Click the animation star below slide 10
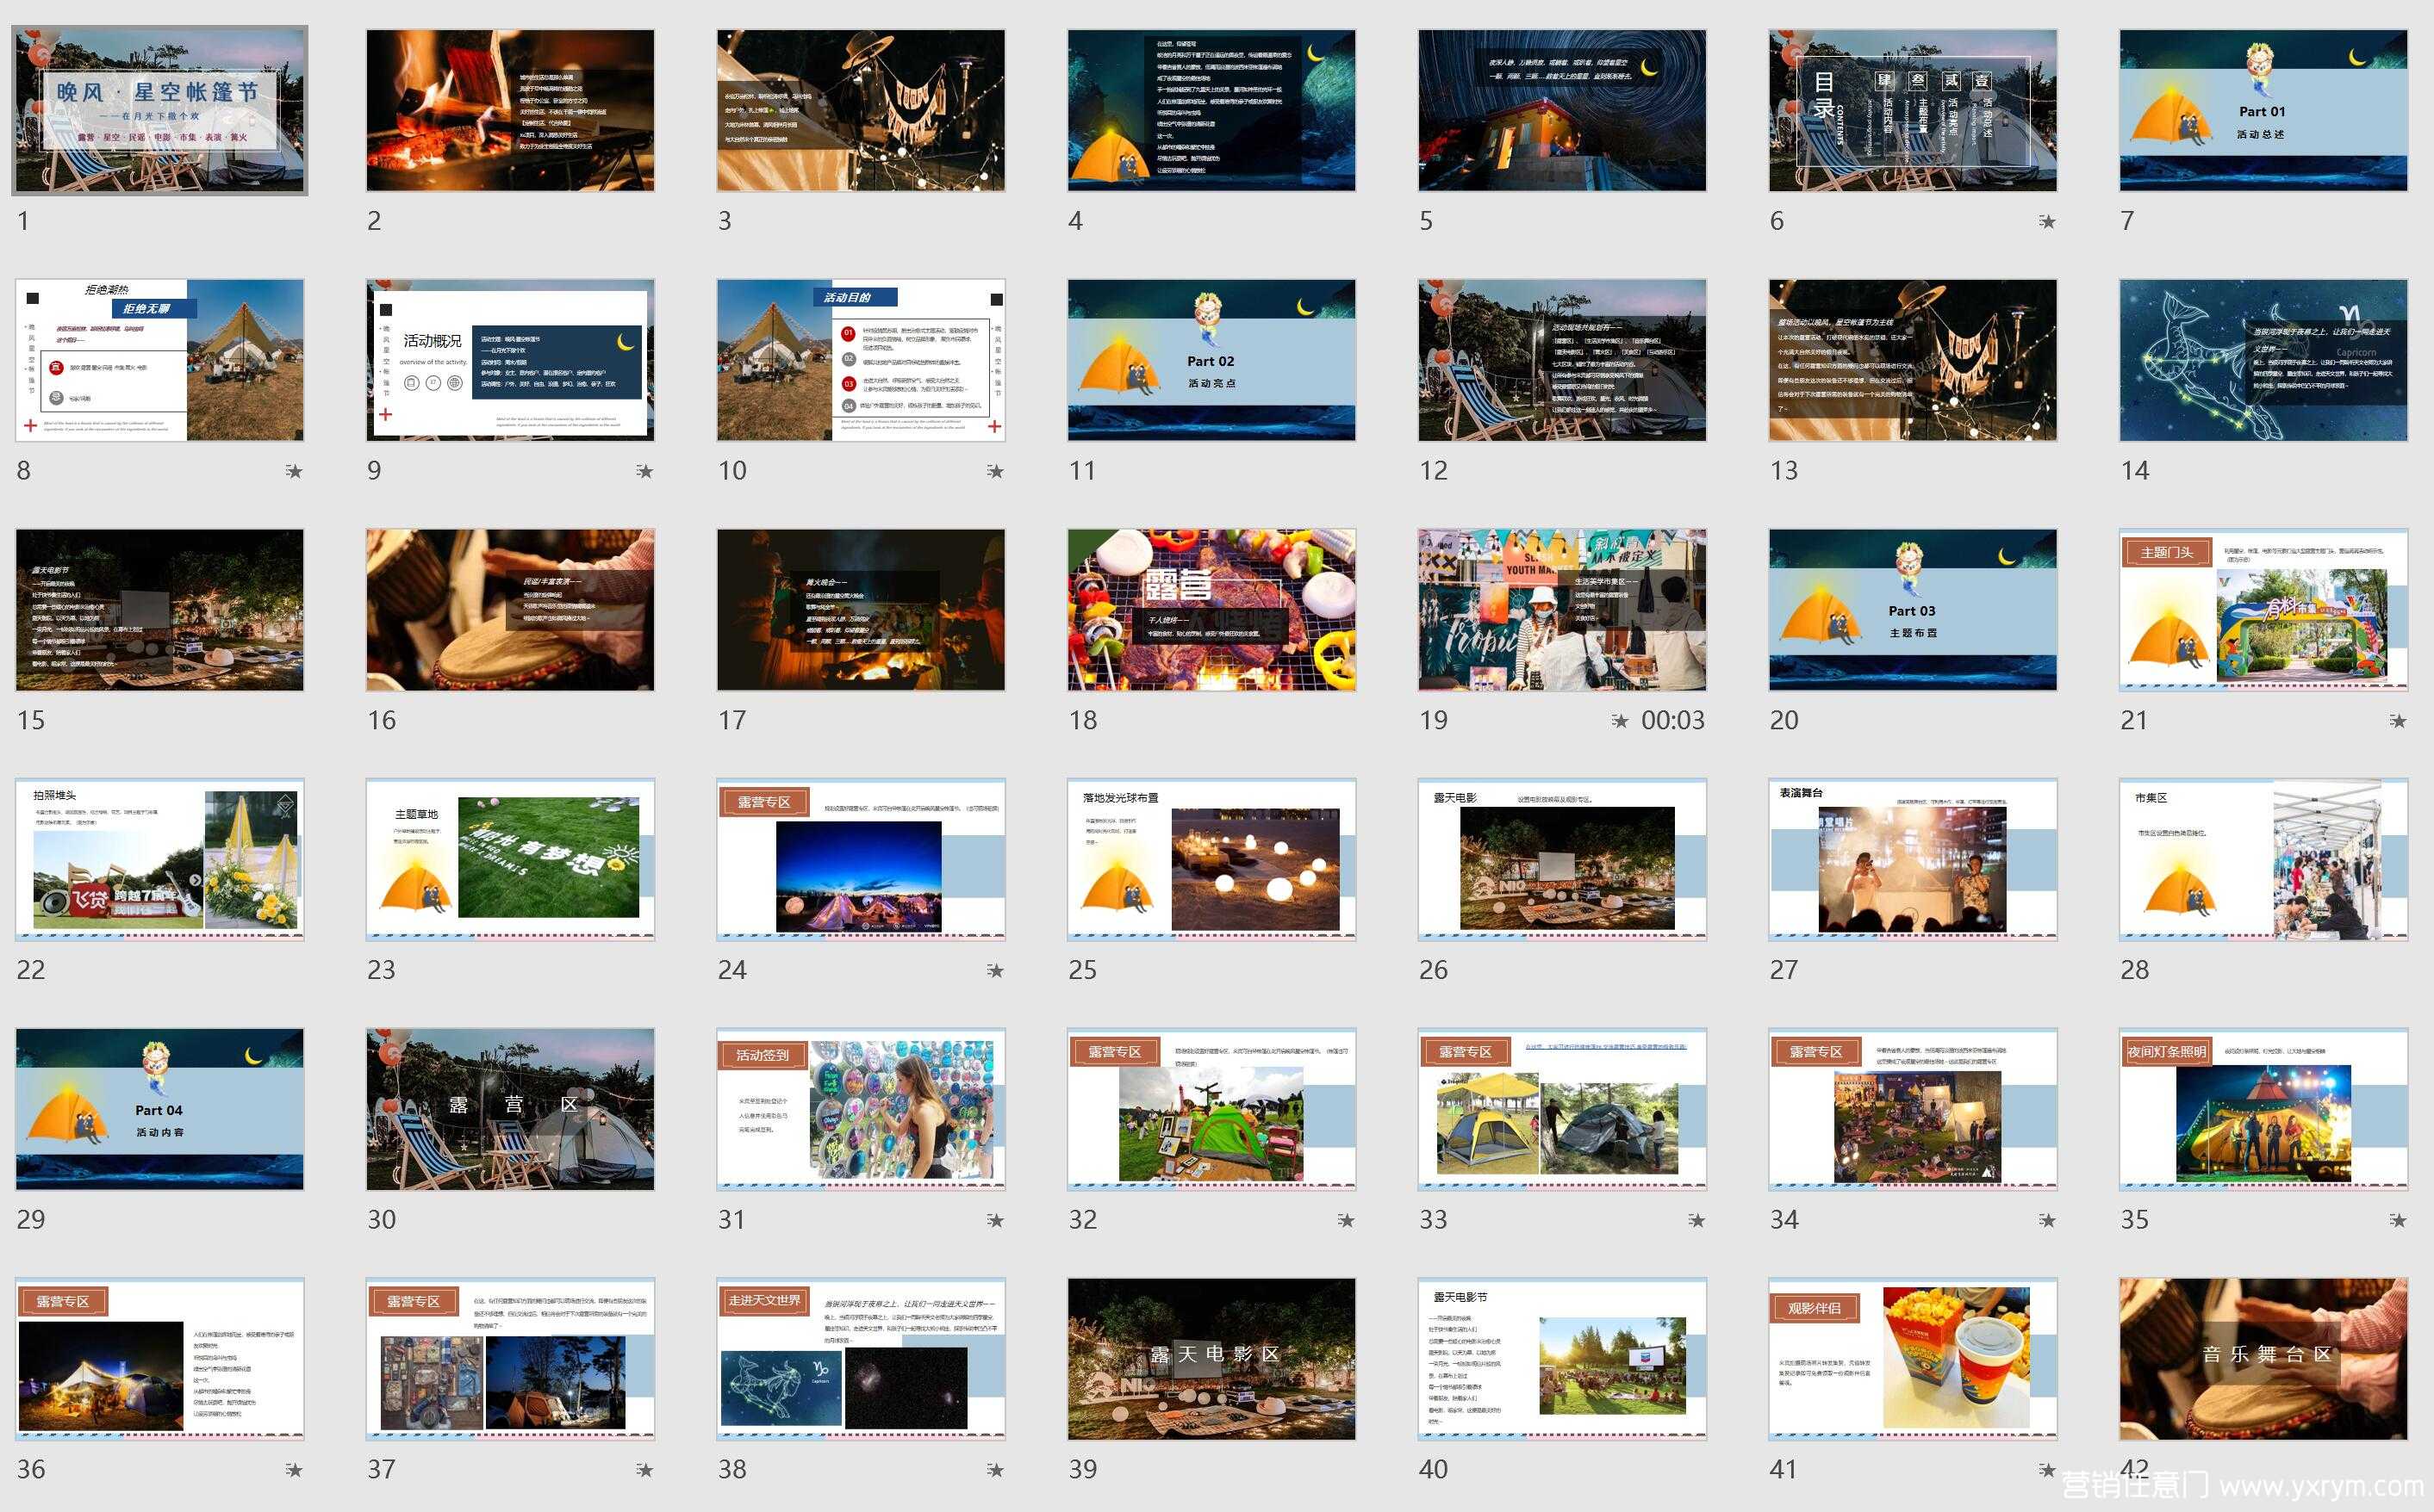This screenshot has width=2434, height=1512. point(994,471)
